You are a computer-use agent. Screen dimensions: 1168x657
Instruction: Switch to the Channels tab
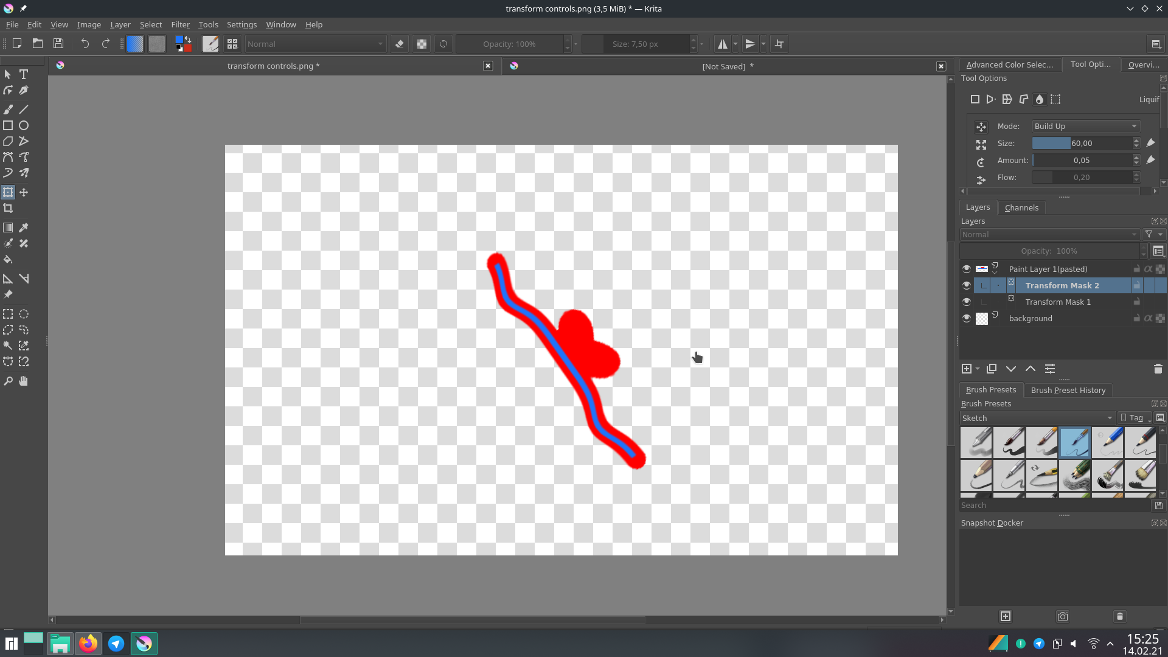(x=1021, y=207)
